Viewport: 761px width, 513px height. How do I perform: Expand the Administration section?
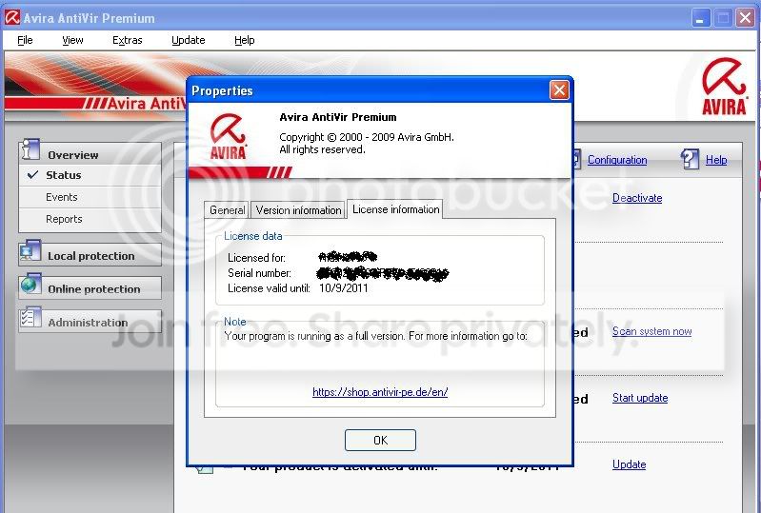click(90, 322)
